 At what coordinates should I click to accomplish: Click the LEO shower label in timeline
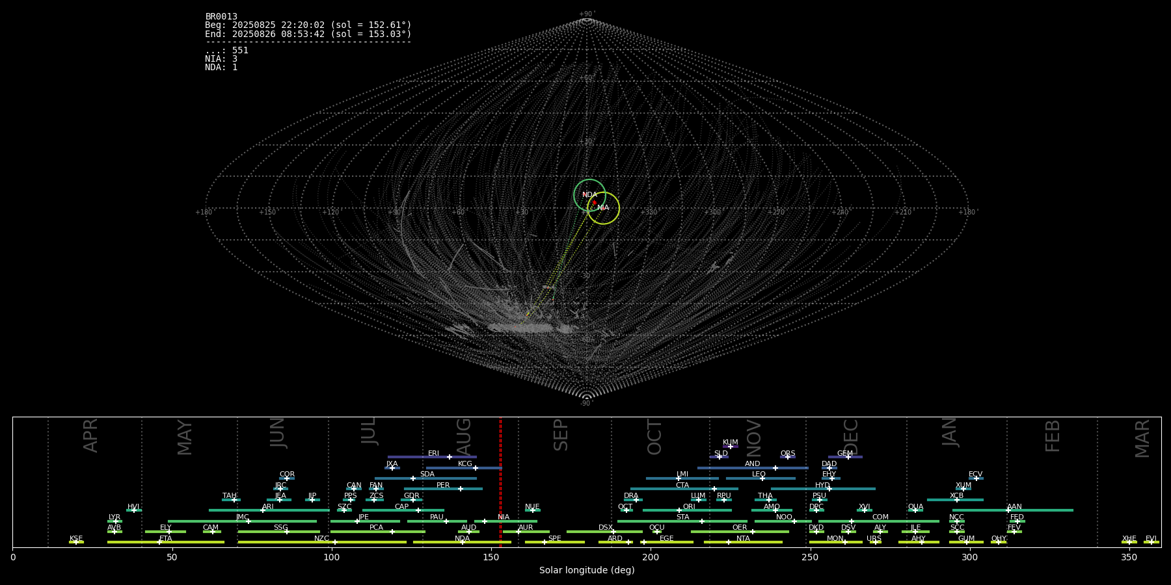pyautogui.click(x=759, y=474)
